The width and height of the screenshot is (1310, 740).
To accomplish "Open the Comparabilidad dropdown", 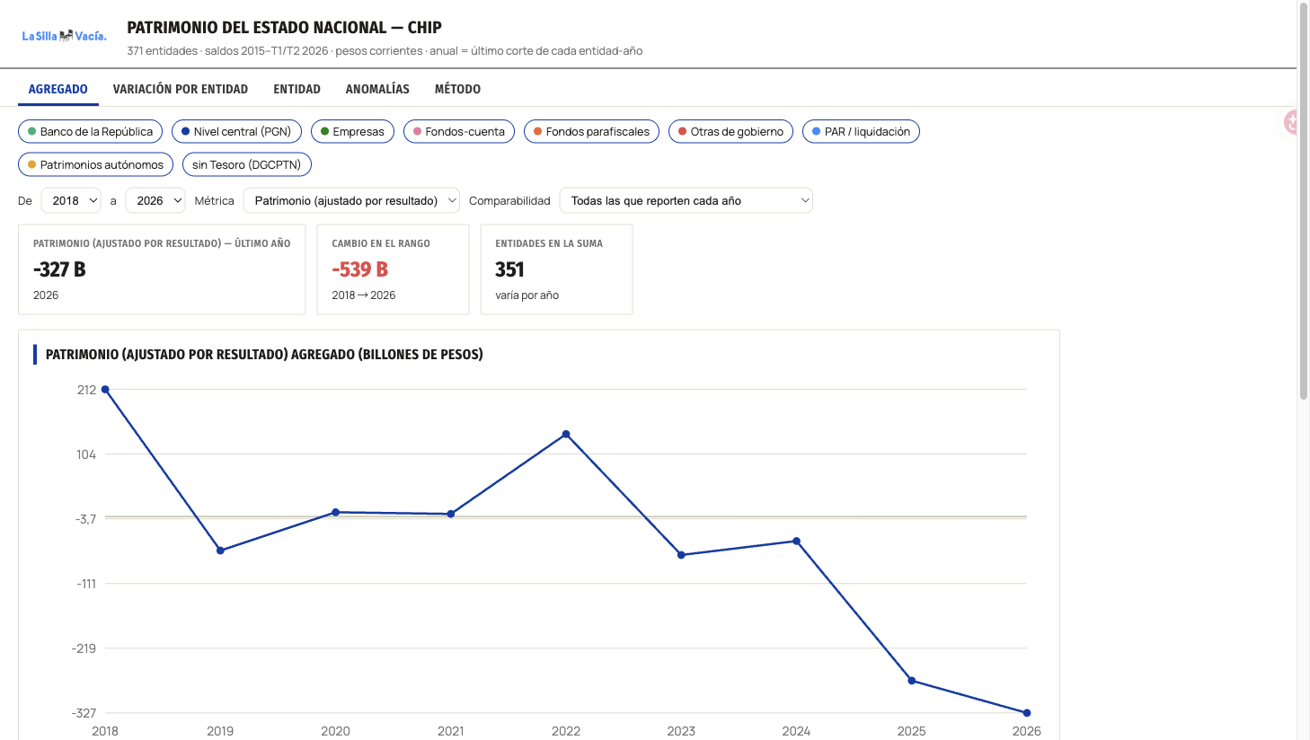I will pos(686,200).
